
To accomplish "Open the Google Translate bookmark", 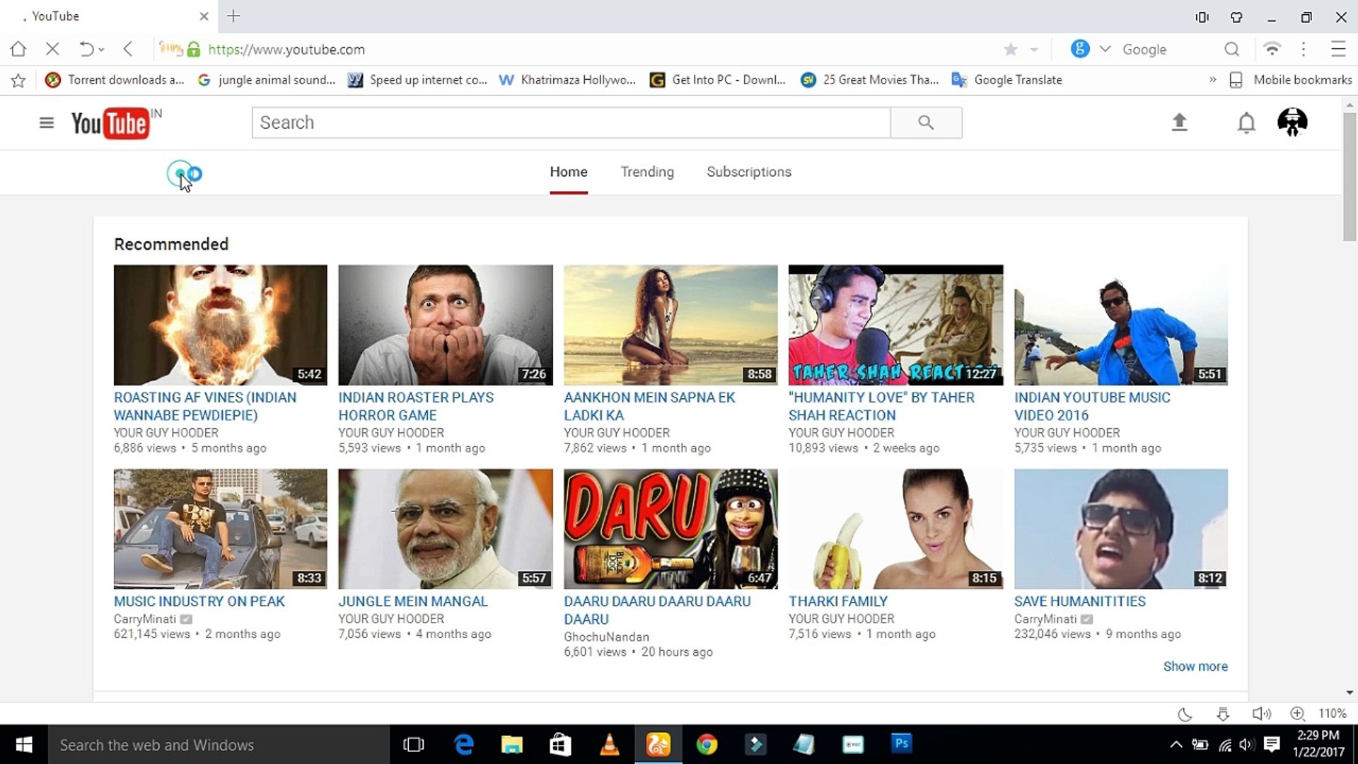I will pyautogui.click(x=1017, y=80).
